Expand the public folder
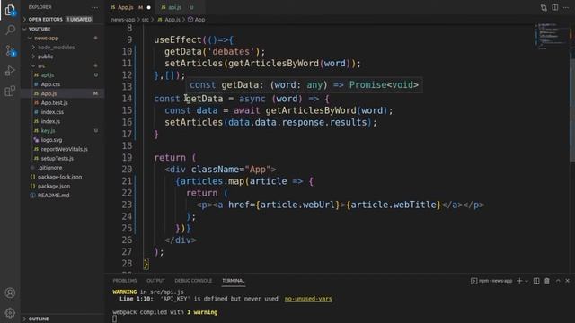 tap(62, 57)
